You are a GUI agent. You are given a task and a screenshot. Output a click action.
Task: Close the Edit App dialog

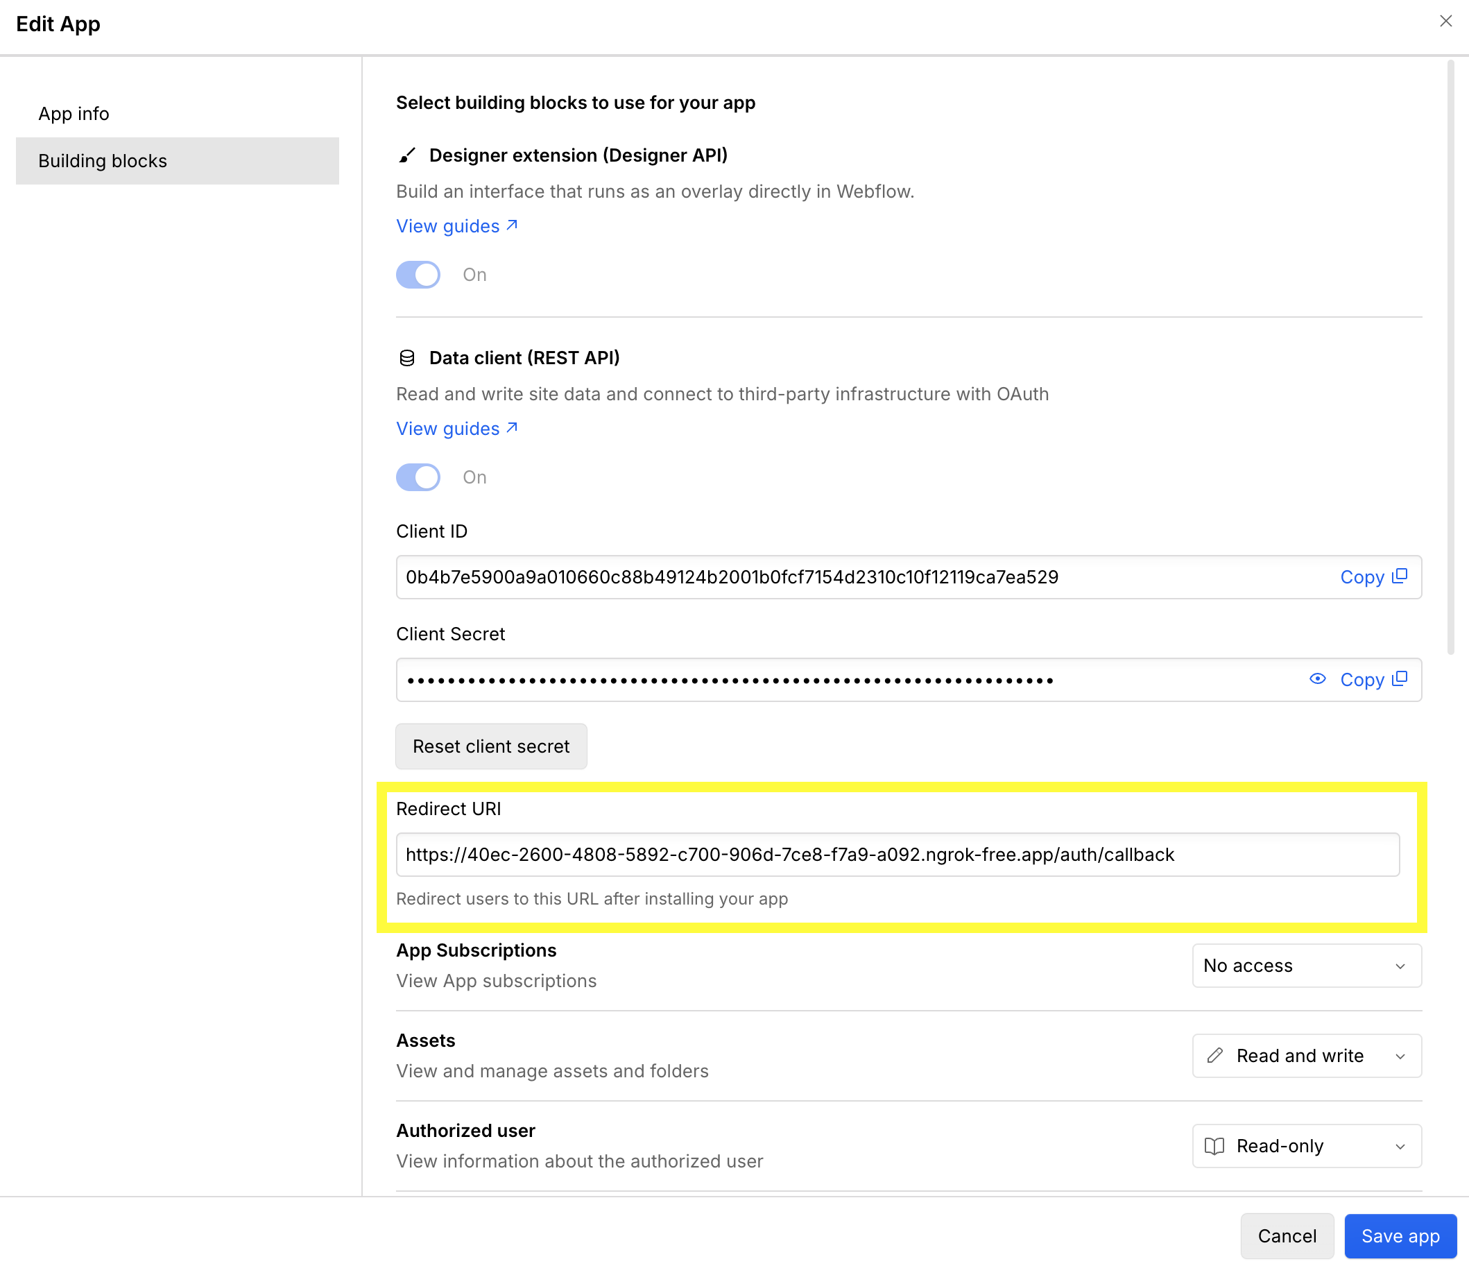click(1445, 22)
